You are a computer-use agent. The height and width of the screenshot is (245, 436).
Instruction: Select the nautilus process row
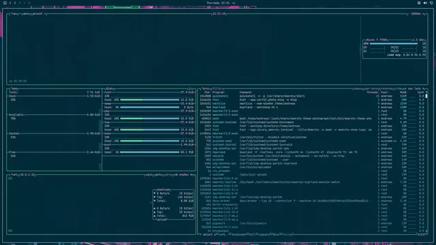[x=312, y=103]
